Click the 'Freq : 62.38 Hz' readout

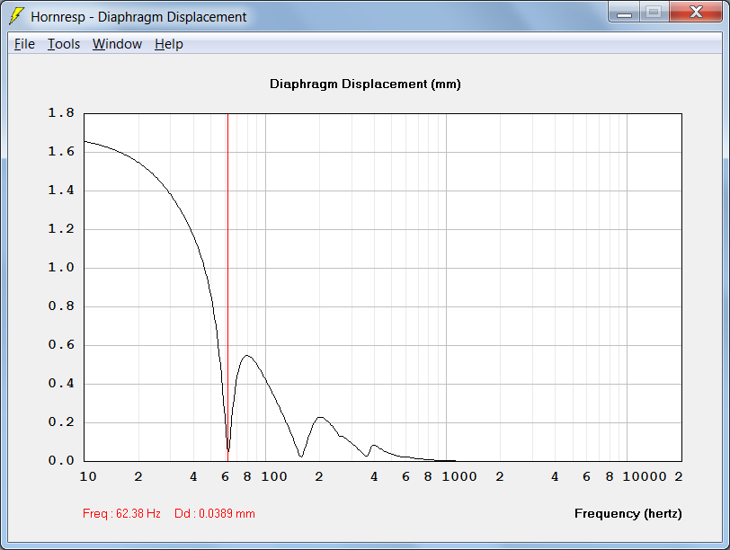121,514
